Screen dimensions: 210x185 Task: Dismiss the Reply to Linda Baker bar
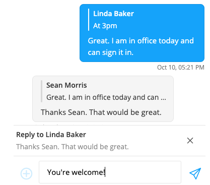[190, 141]
